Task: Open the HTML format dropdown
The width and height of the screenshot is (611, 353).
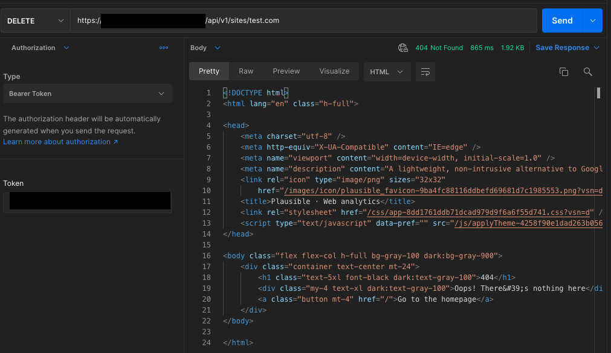Action: 387,72
